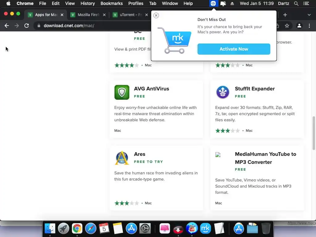This screenshot has width=316, height=237.
Task: Open Finder from the Dock
Action: coord(50,229)
